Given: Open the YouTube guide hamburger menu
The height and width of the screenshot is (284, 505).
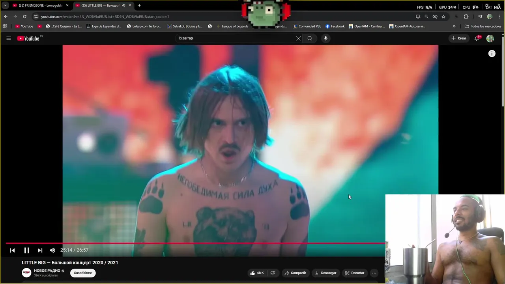Looking at the screenshot, I should click(x=8, y=38).
